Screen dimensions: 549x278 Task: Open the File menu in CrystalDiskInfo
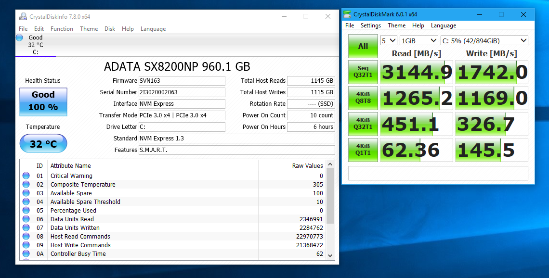(x=23, y=29)
